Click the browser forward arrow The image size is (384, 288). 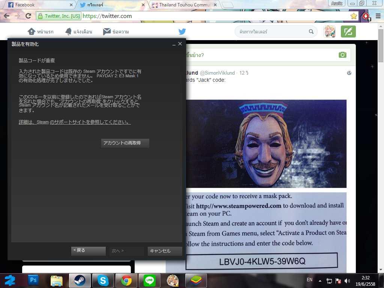[17, 16]
